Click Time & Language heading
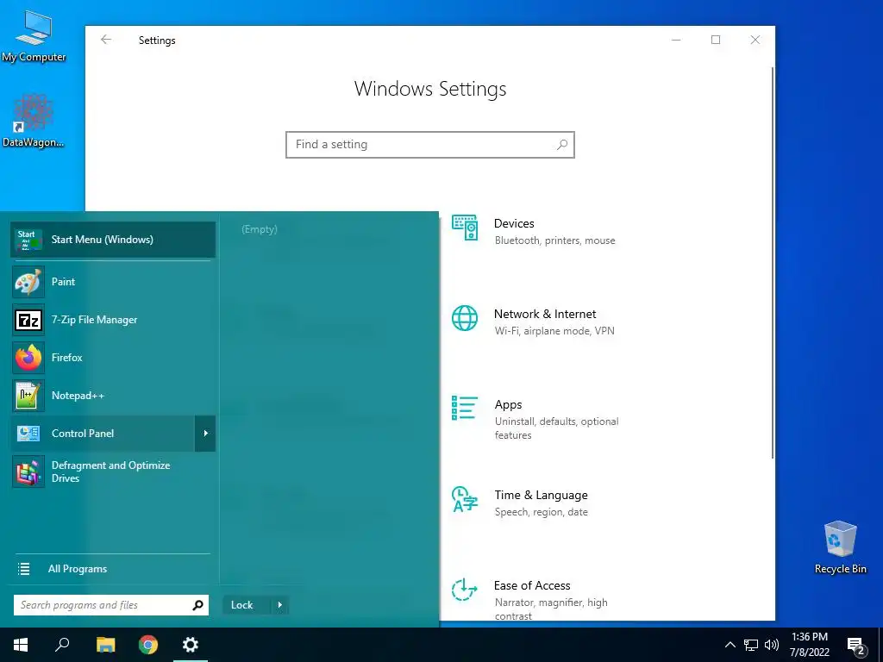Viewport: 883px width, 662px height. (541, 496)
